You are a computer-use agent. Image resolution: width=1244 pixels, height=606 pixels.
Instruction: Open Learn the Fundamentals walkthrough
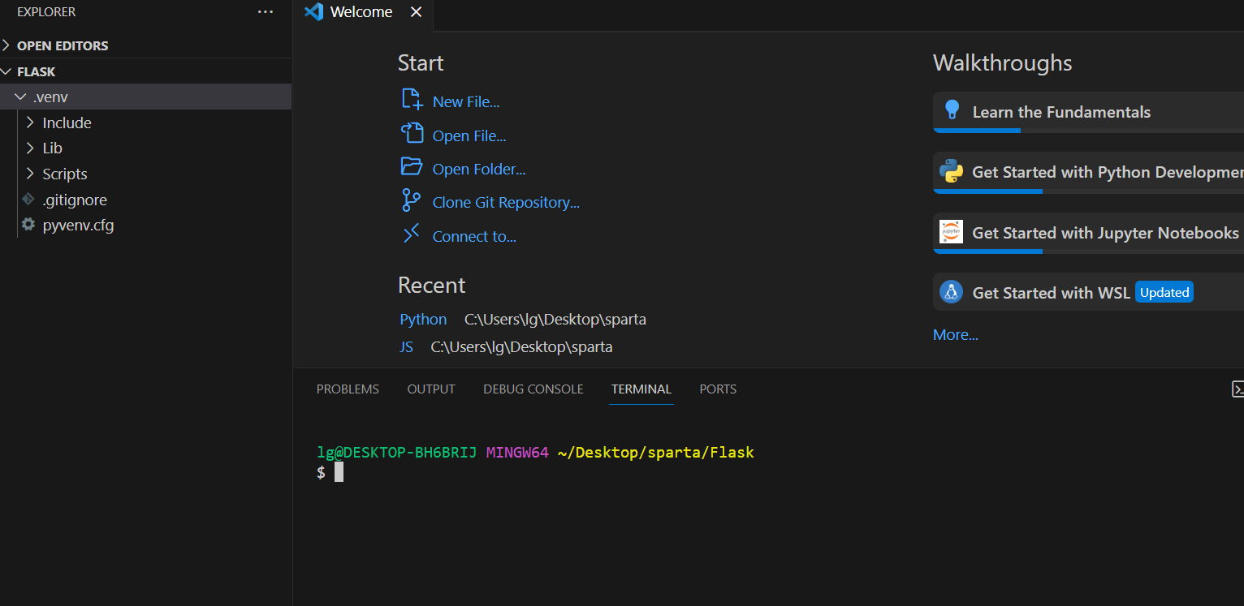(x=1088, y=112)
